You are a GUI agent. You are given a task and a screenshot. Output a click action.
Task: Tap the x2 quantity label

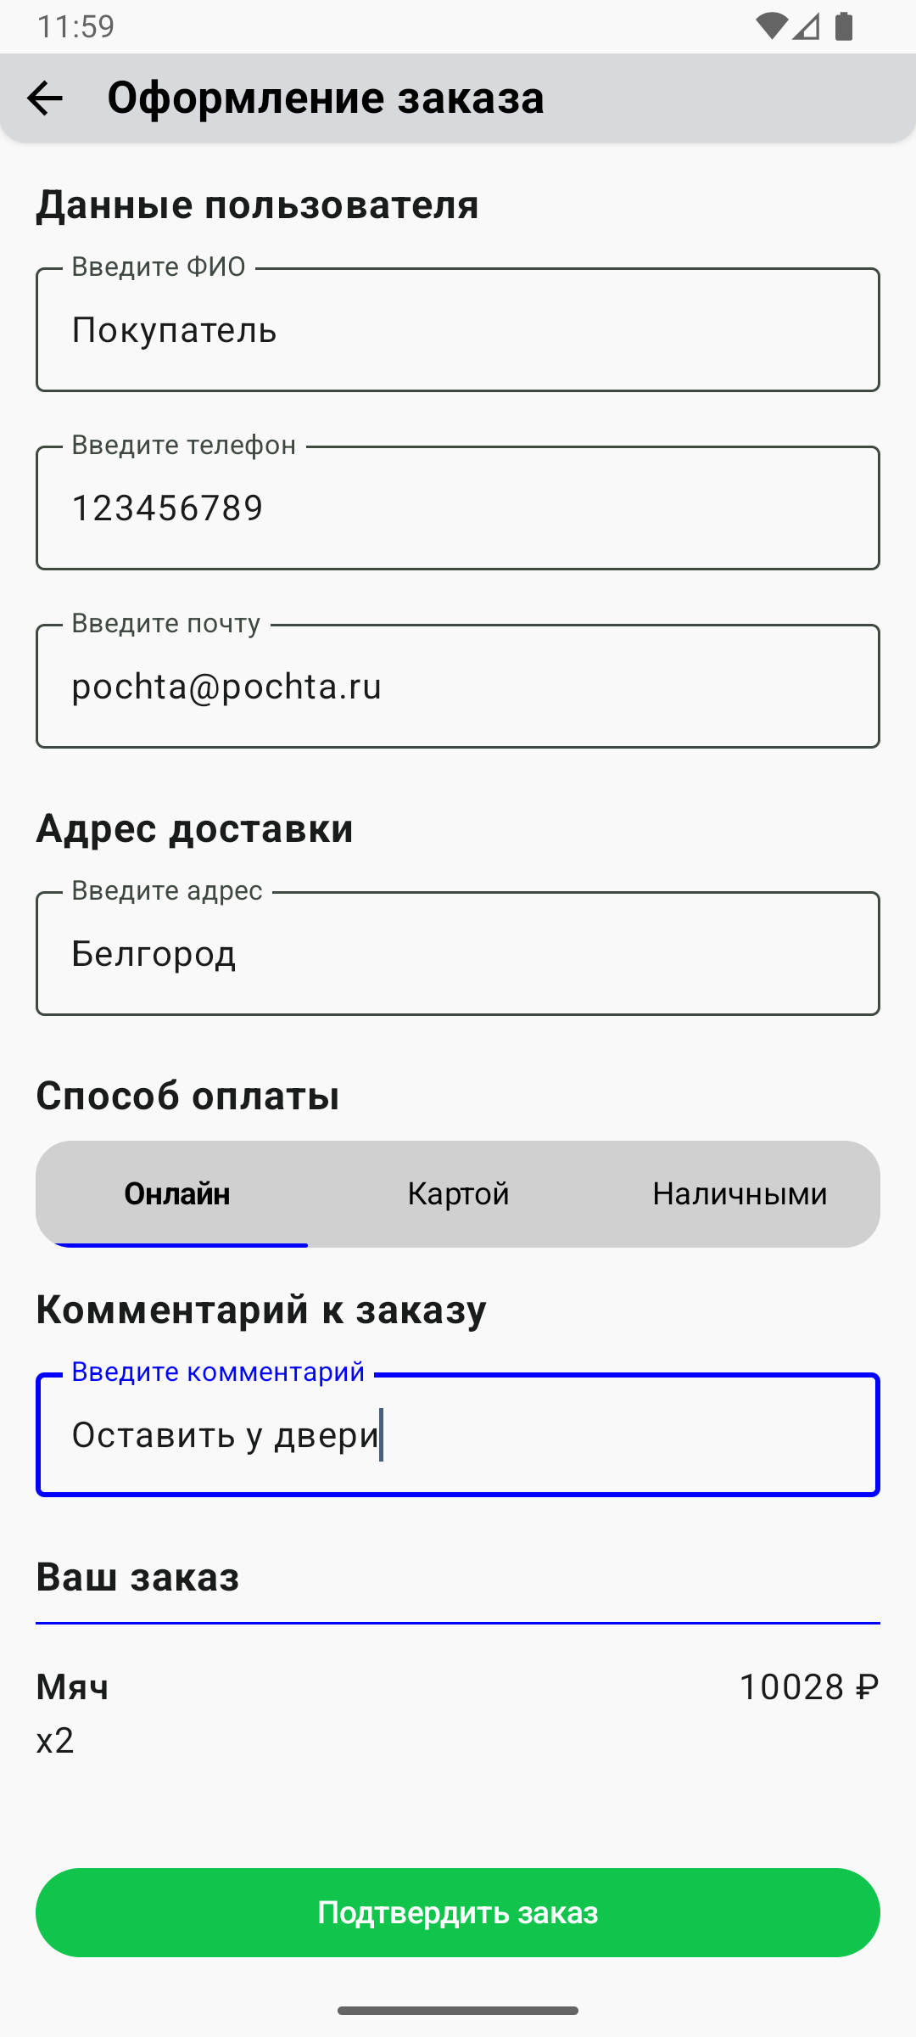[x=55, y=1741]
